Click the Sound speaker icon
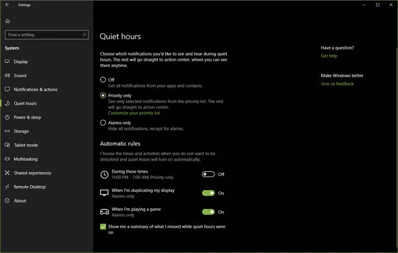 pyautogui.click(x=7, y=75)
